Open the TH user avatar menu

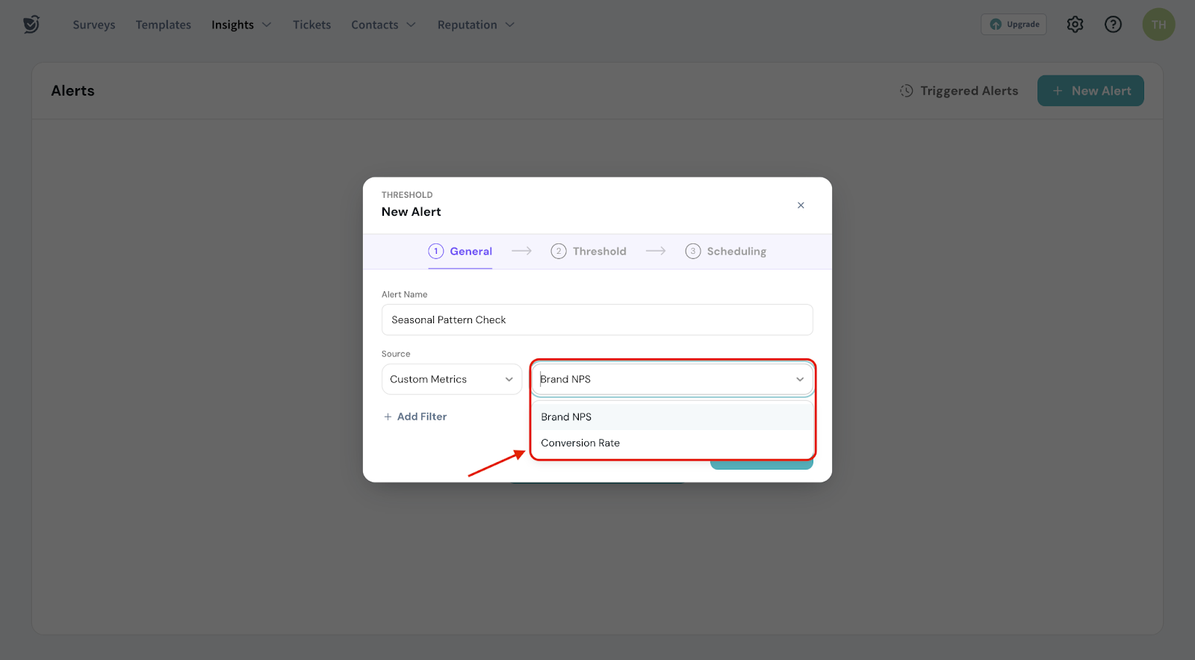(1158, 25)
